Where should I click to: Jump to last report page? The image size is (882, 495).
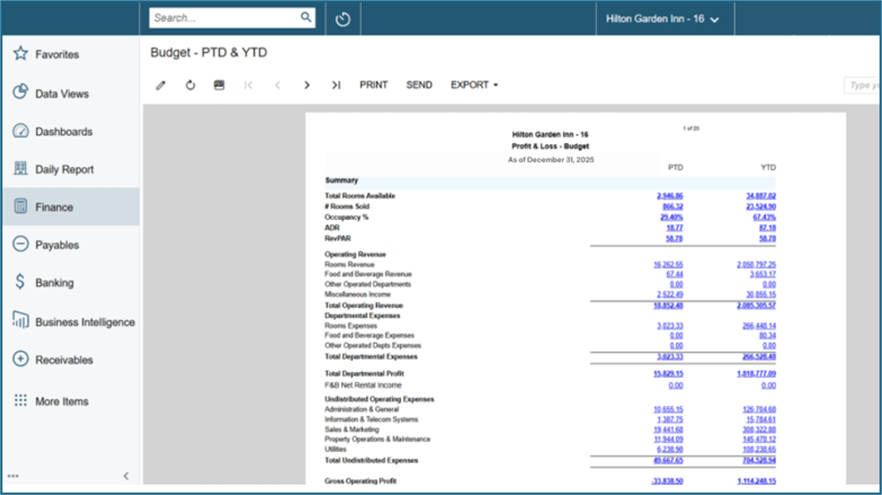tap(336, 85)
